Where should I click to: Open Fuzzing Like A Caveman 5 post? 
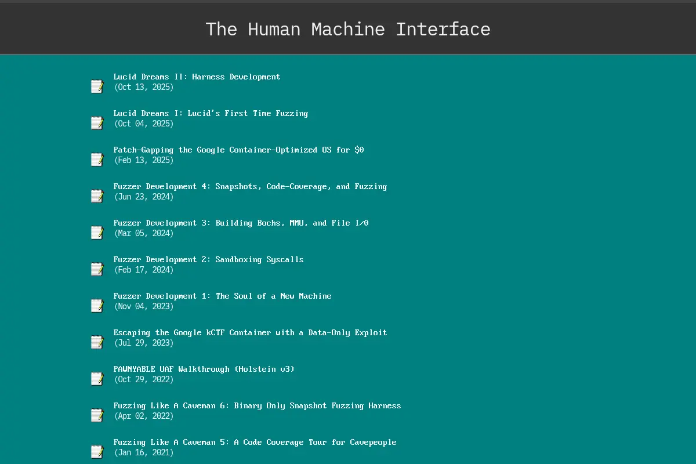(255, 442)
